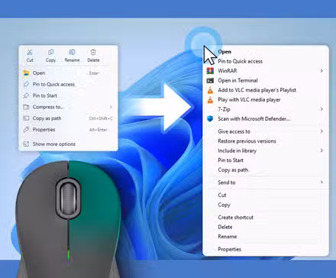Click pin icon next to Pin to Quick access

click(x=26, y=84)
